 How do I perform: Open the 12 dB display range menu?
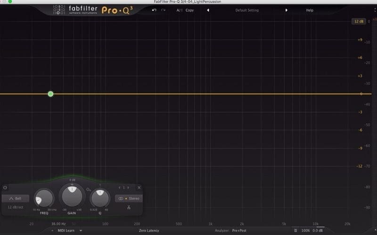359,21
